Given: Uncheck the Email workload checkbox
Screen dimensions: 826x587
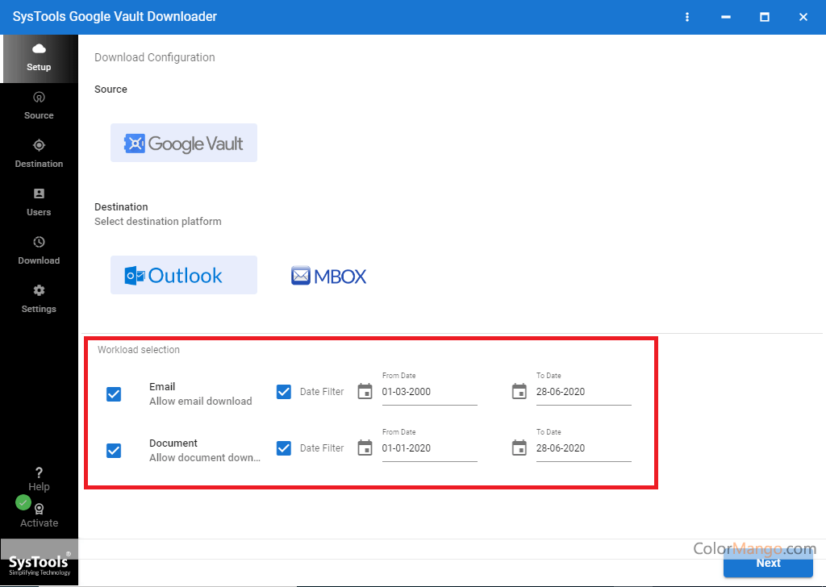Looking at the screenshot, I should pyautogui.click(x=114, y=394).
